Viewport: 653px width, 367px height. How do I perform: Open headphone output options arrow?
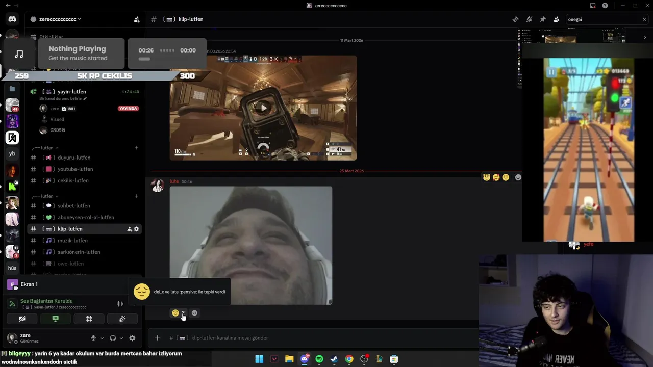point(121,338)
